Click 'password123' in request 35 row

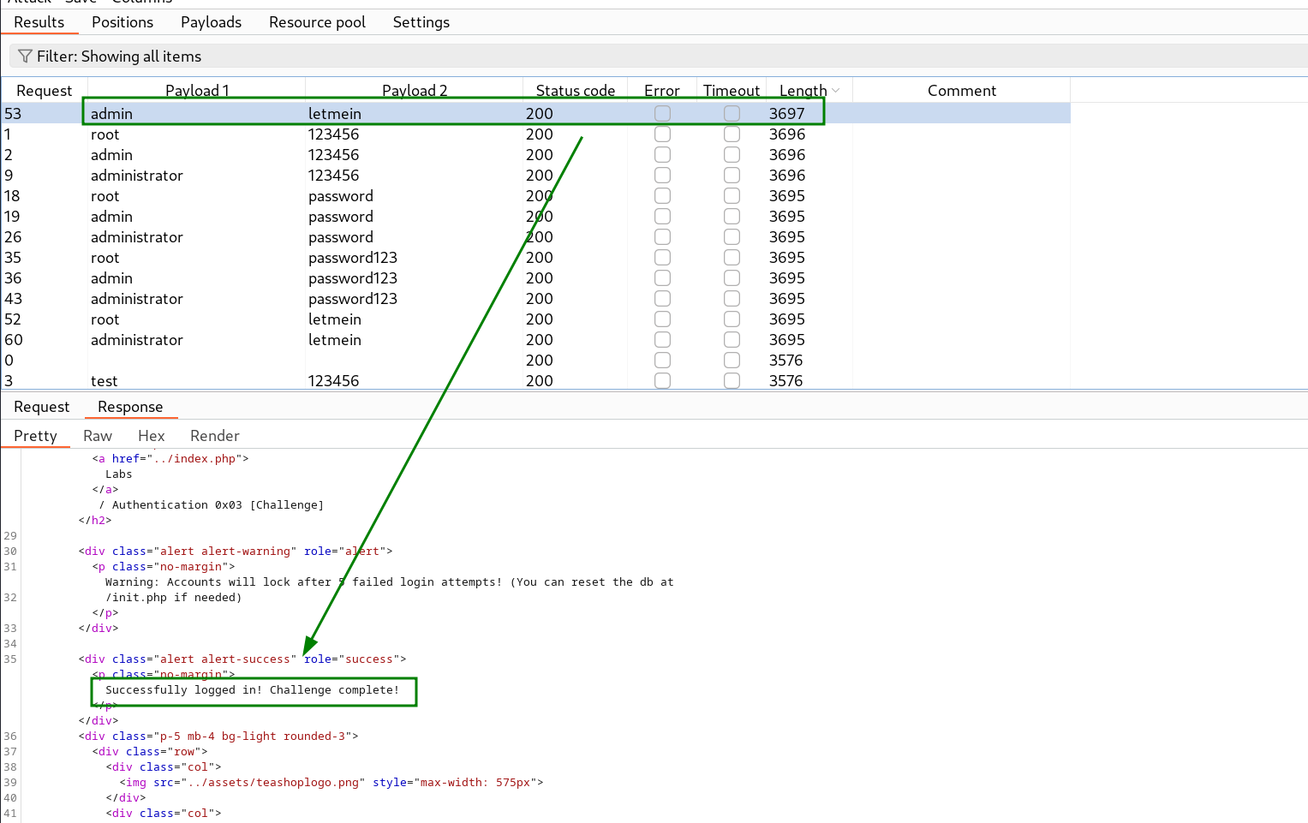pyautogui.click(x=353, y=258)
